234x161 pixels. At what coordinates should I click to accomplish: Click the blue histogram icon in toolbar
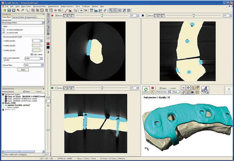[x=96, y=10]
